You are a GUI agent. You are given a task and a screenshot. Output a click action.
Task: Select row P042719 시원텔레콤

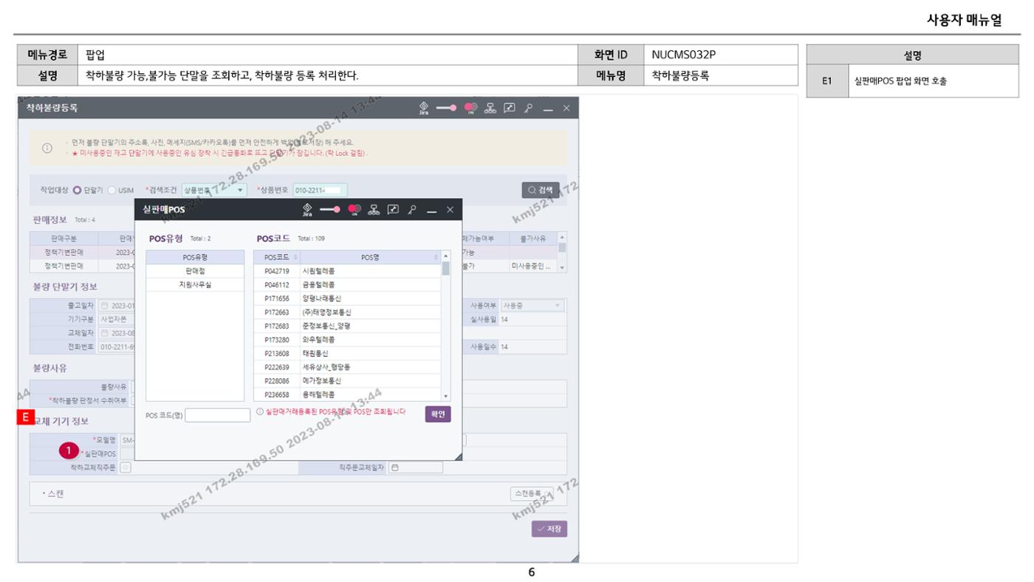click(347, 271)
